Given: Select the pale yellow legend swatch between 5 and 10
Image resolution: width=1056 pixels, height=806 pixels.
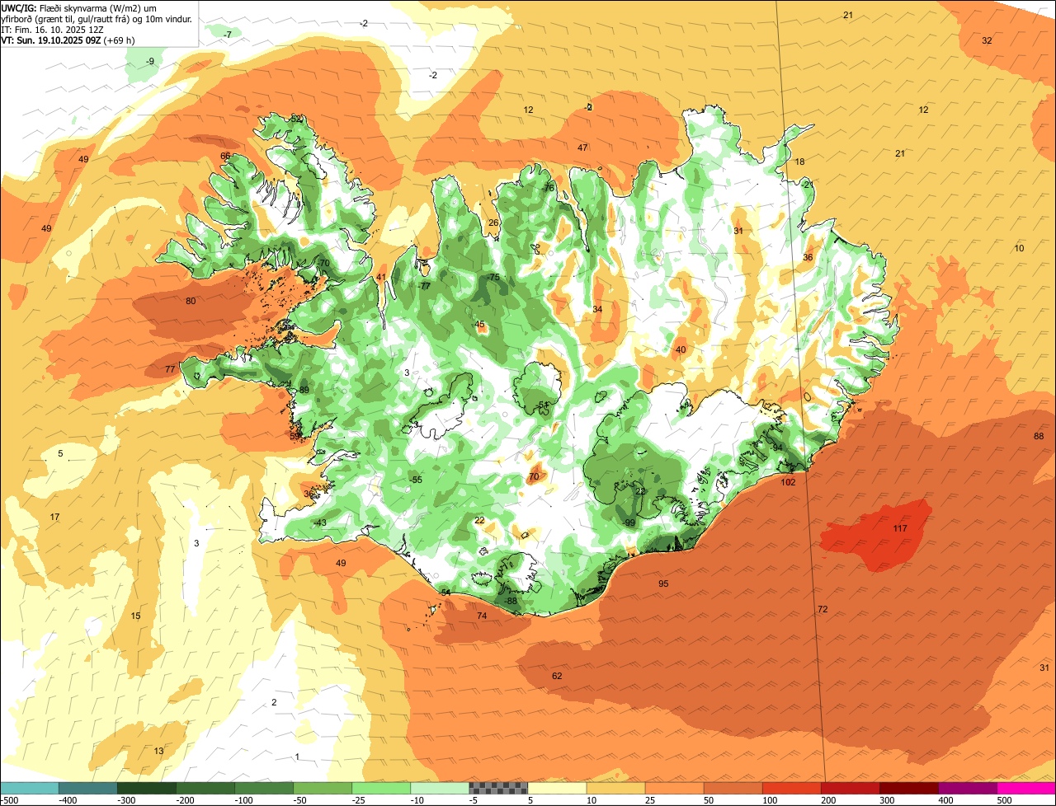Looking at the screenshot, I should point(557,788).
